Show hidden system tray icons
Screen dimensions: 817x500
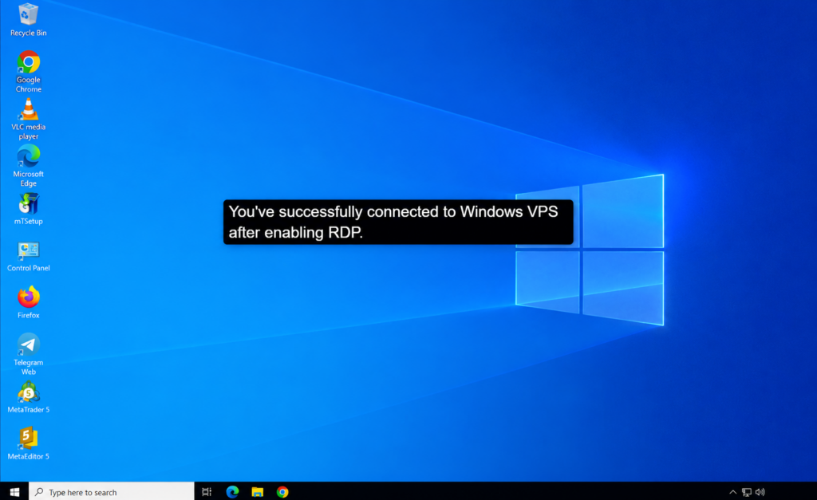click(x=732, y=492)
